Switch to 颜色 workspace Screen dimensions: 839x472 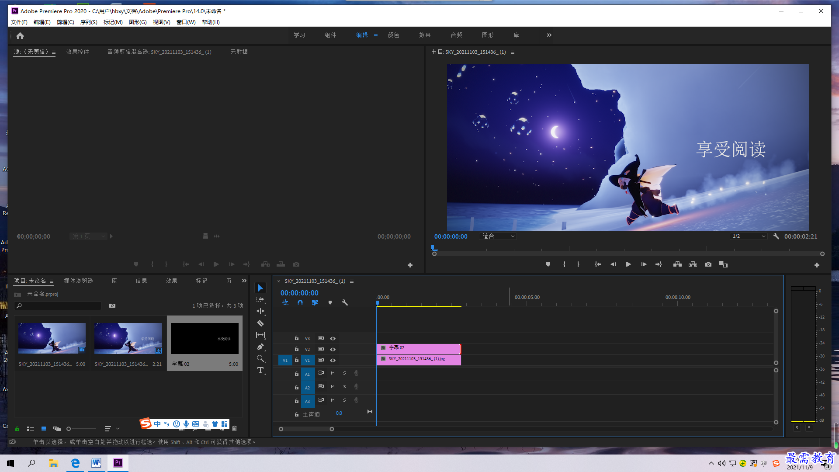point(393,35)
